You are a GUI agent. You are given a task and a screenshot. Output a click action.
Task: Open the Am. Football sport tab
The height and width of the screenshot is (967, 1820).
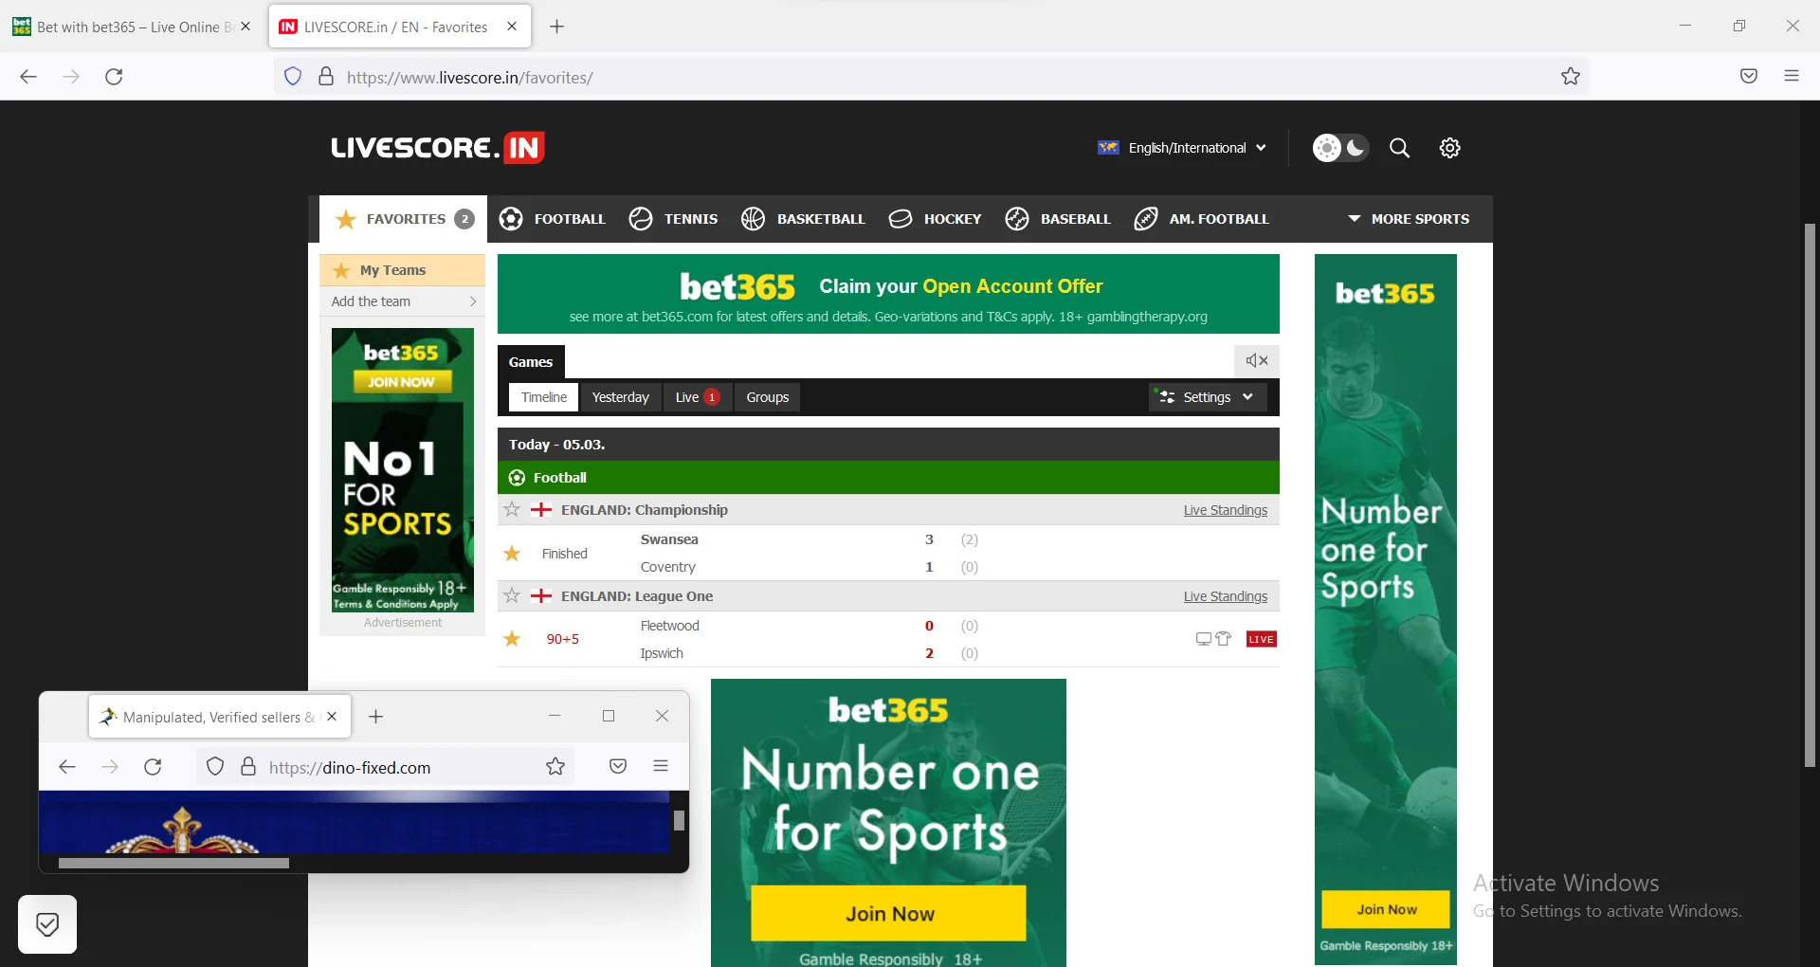pyautogui.click(x=1202, y=219)
